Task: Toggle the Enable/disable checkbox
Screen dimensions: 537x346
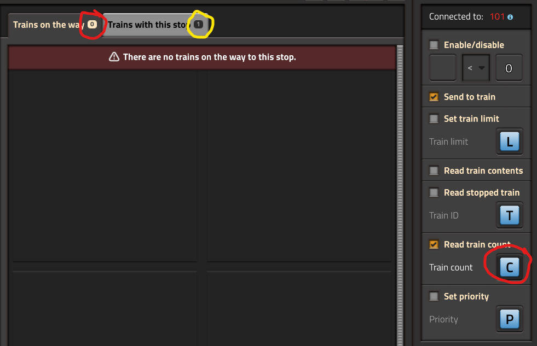Action: [434, 45]
